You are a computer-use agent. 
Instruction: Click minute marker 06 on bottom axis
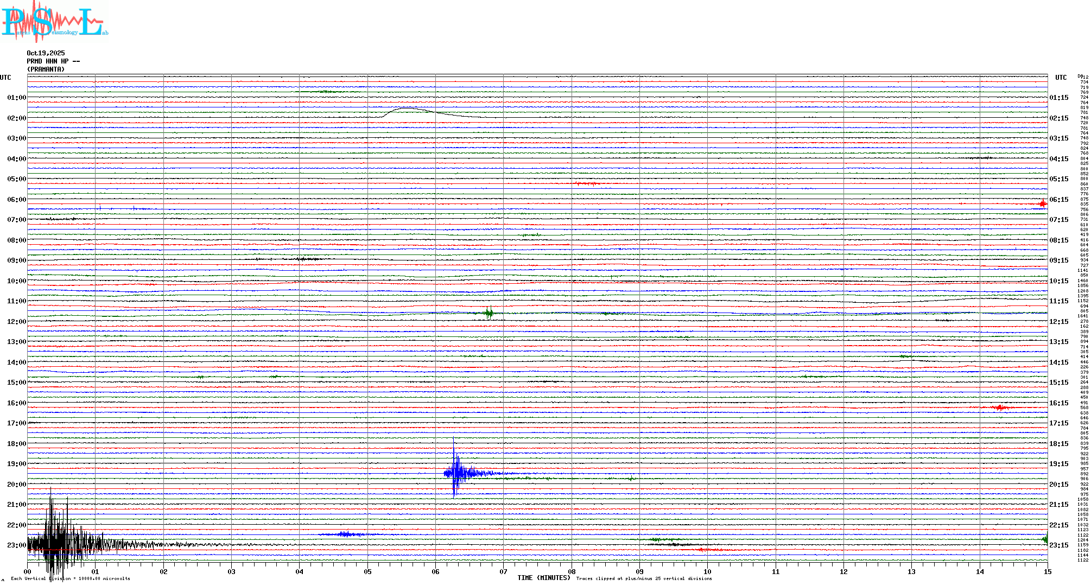pos(435,571)
